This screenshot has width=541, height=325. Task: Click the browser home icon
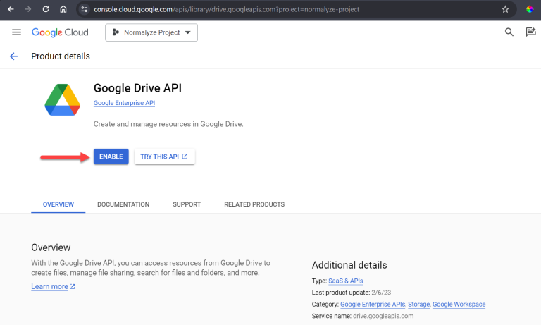pos(63,10)
